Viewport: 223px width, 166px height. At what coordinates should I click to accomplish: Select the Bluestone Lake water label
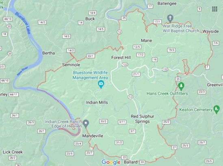pos(23,23)
